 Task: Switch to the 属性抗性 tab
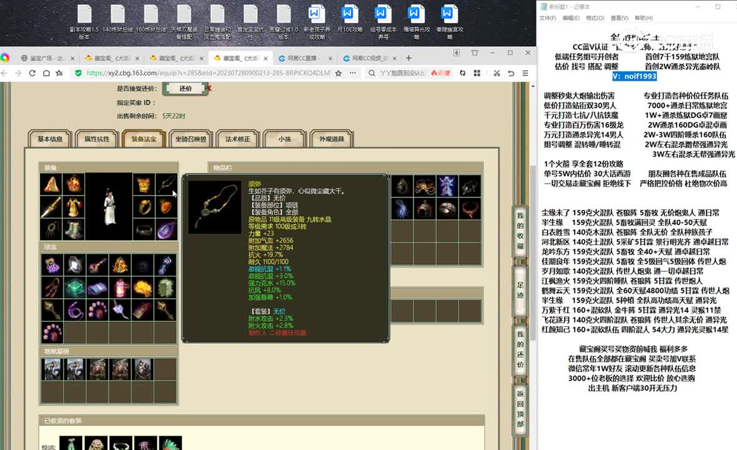pos(97,139)
